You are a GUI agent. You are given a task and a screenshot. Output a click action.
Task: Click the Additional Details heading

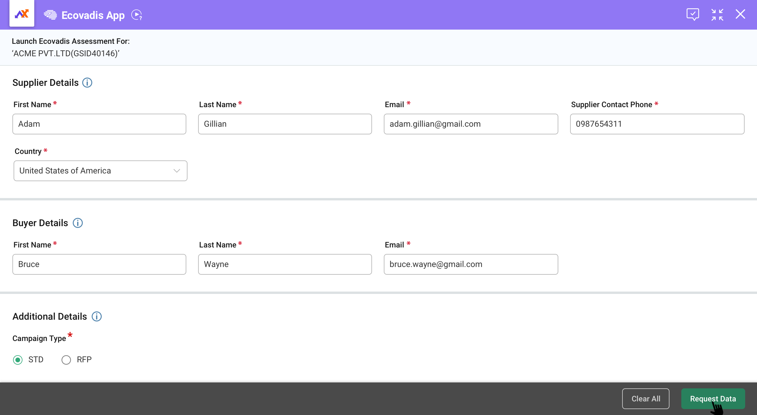[50, 316]
